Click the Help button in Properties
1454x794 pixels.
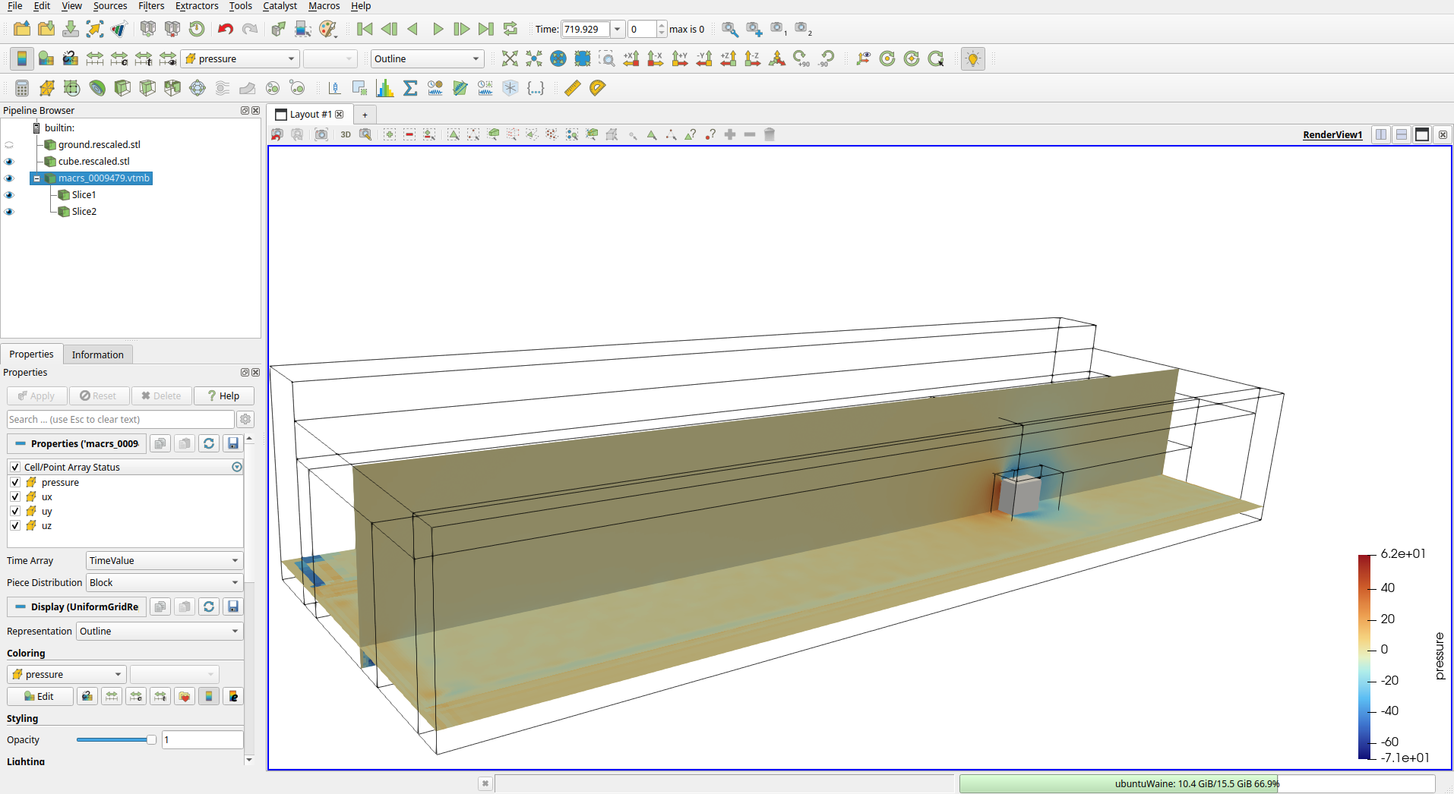(223, 395)
